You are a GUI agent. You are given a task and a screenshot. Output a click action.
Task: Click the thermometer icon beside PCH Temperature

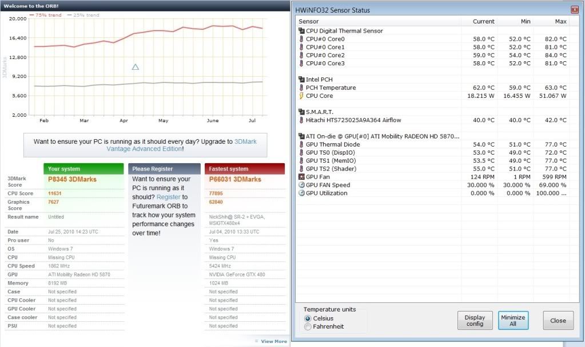click(x=301, y=88)
